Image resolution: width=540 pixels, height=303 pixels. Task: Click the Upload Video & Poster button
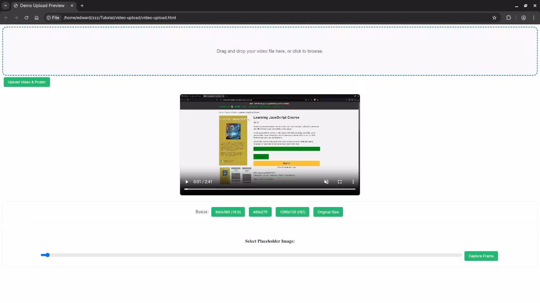26,82
